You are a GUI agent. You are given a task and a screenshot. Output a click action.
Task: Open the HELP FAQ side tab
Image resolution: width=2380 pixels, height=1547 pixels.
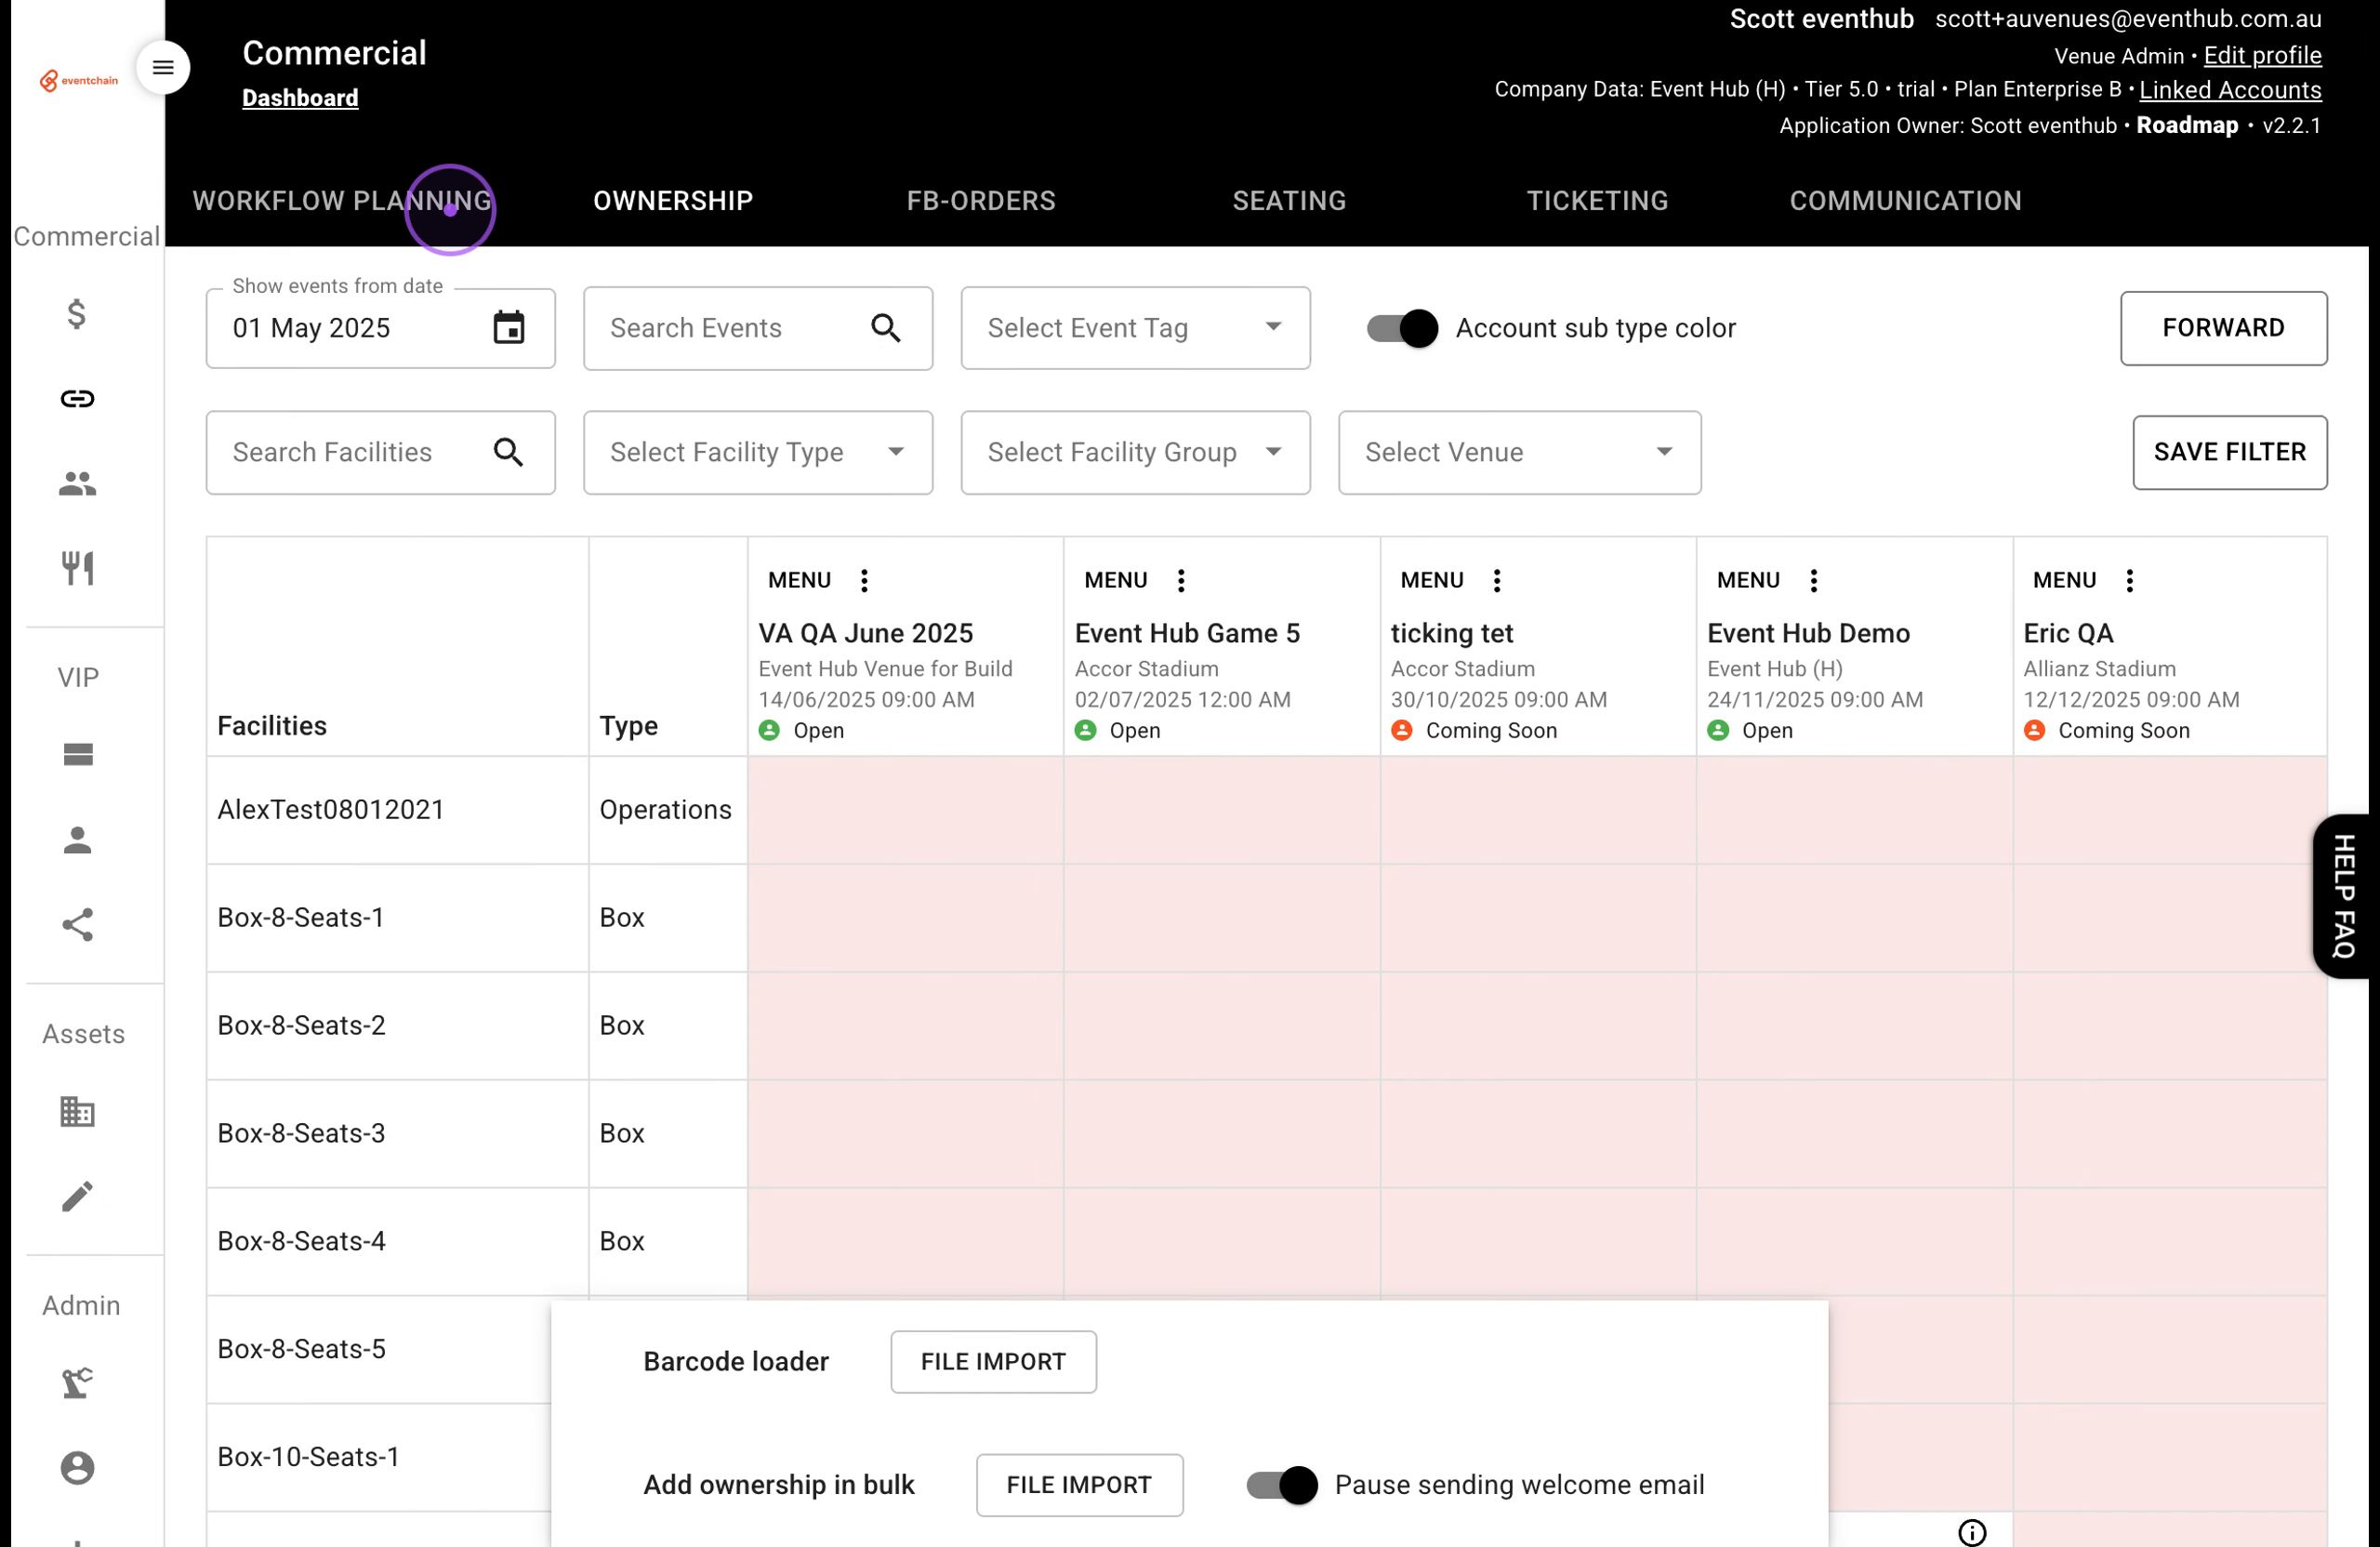click(2344, 896)
